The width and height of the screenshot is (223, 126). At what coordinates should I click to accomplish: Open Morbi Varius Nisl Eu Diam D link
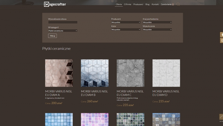click(x=166, y=93)
